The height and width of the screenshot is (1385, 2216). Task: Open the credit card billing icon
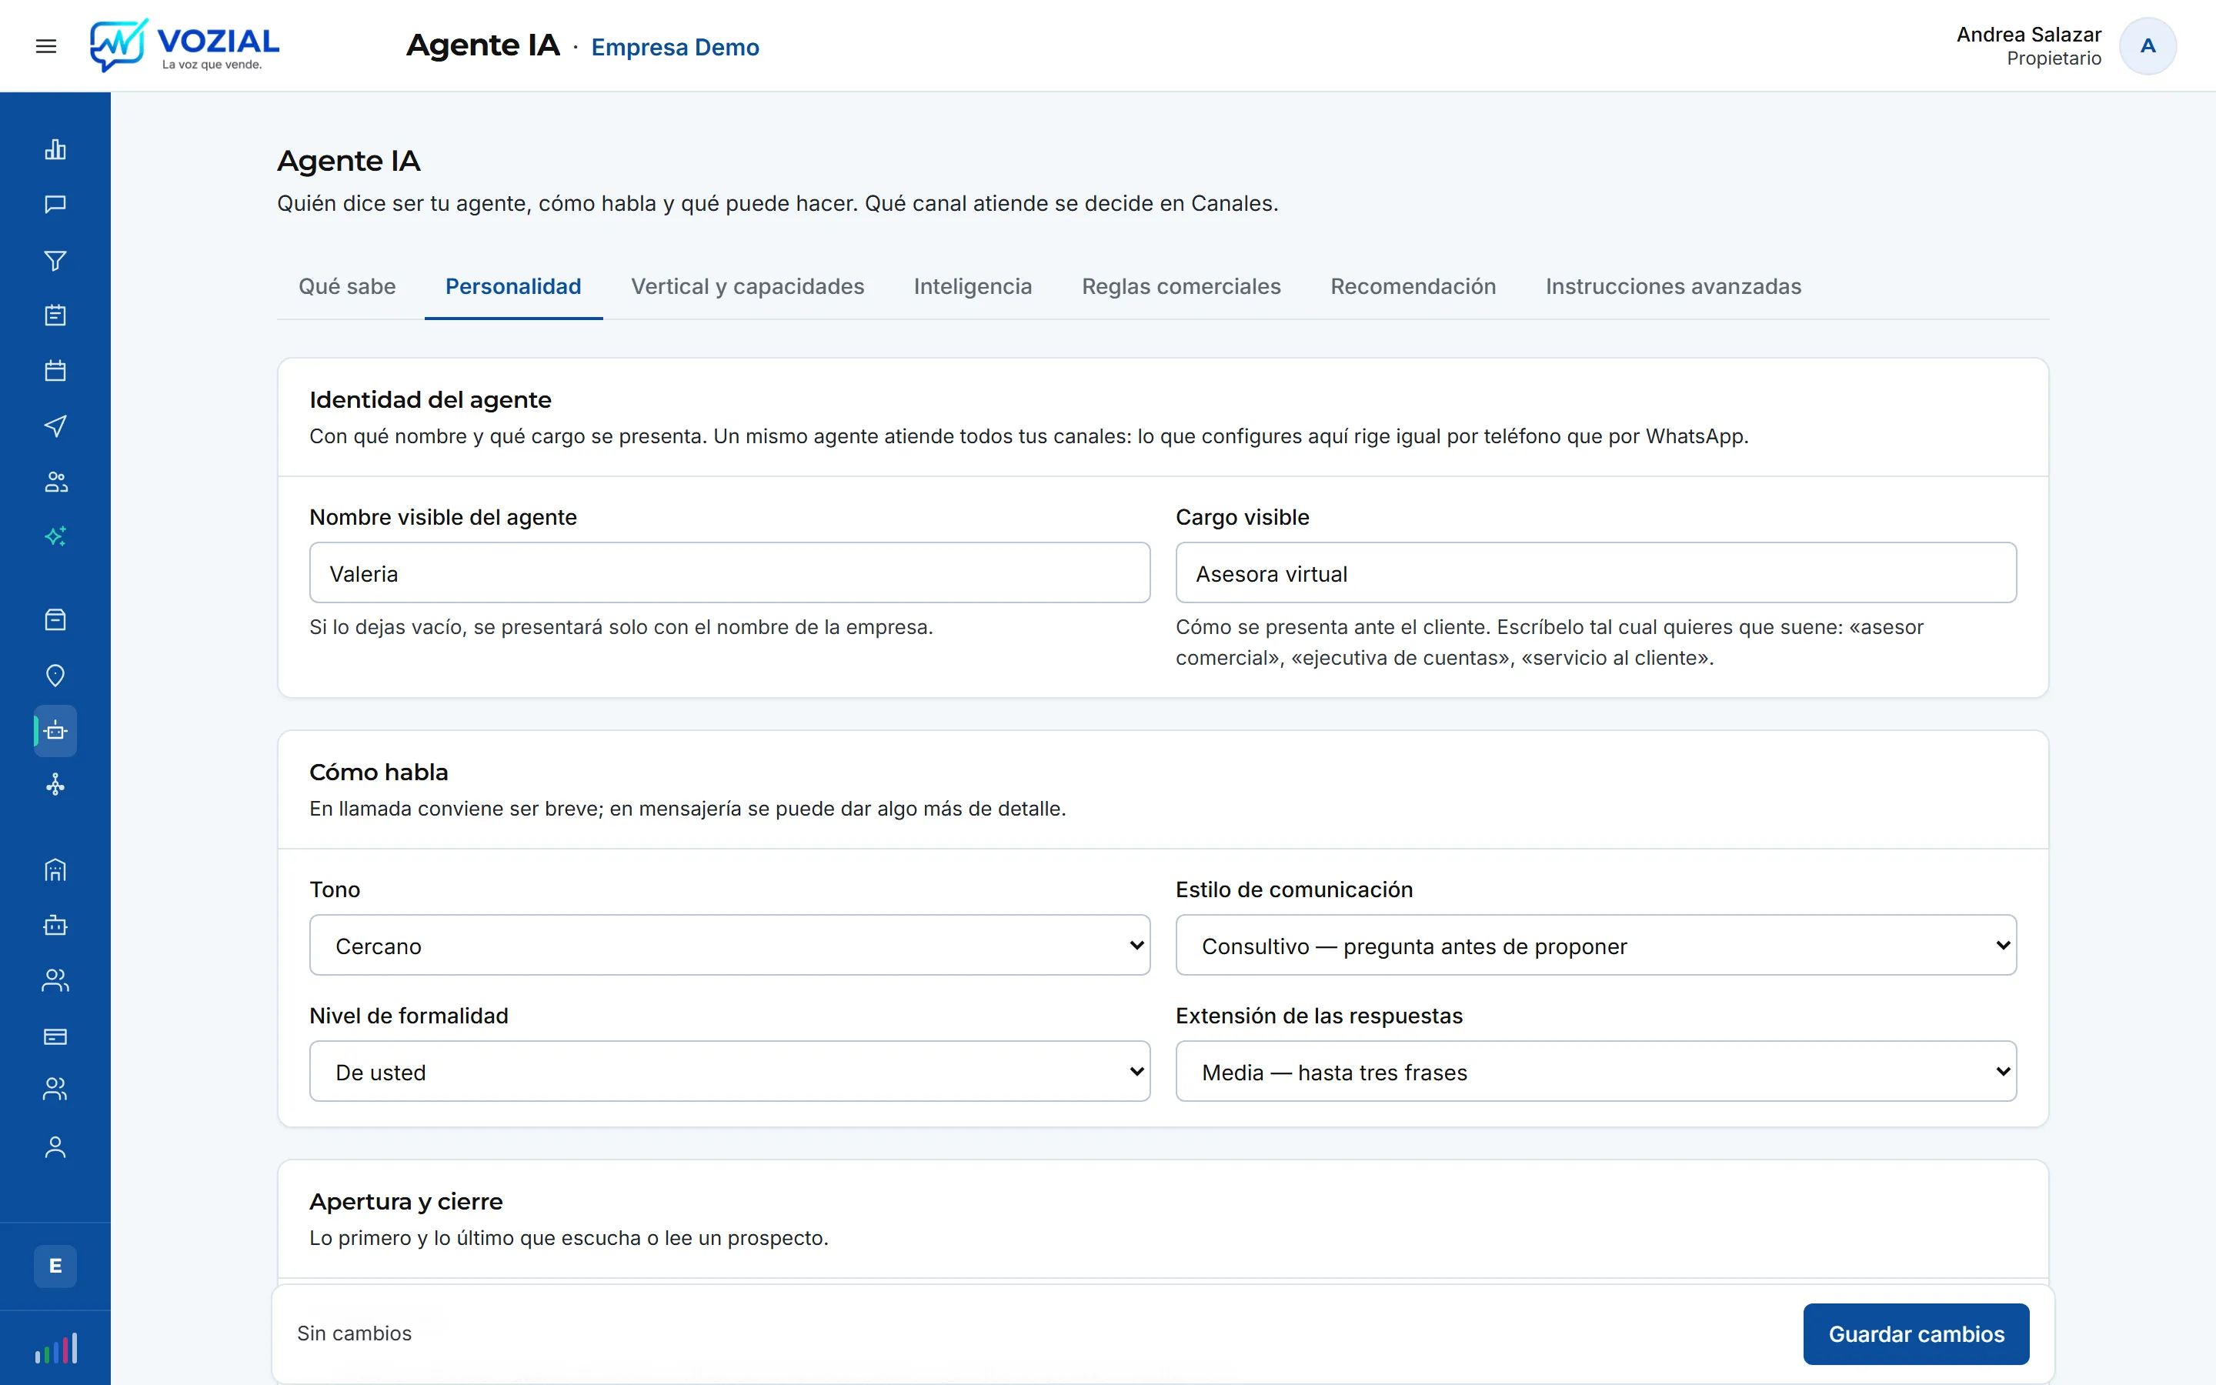click(x=55, y=1036)
